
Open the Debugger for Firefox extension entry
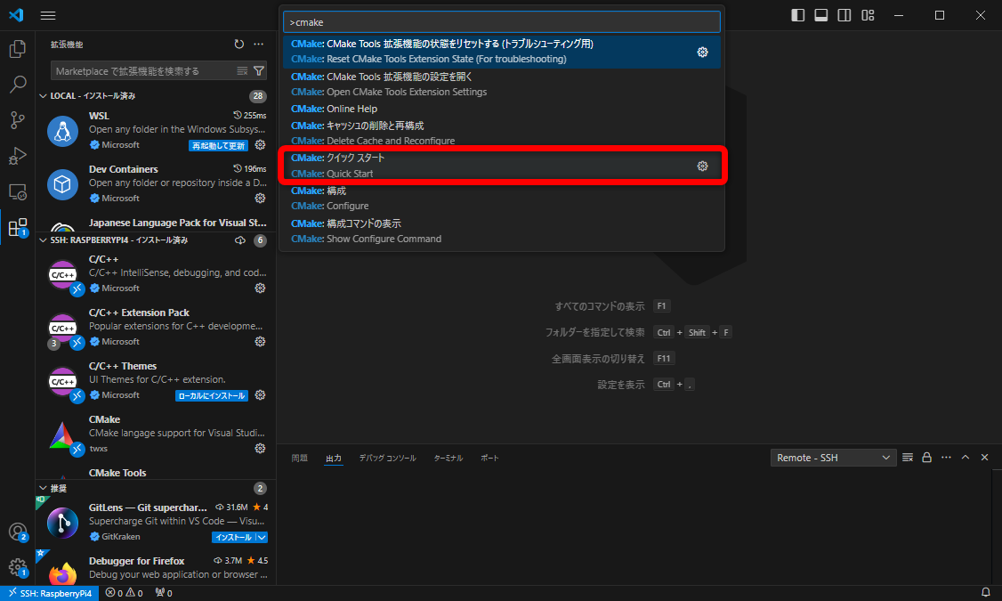(156, 568)
